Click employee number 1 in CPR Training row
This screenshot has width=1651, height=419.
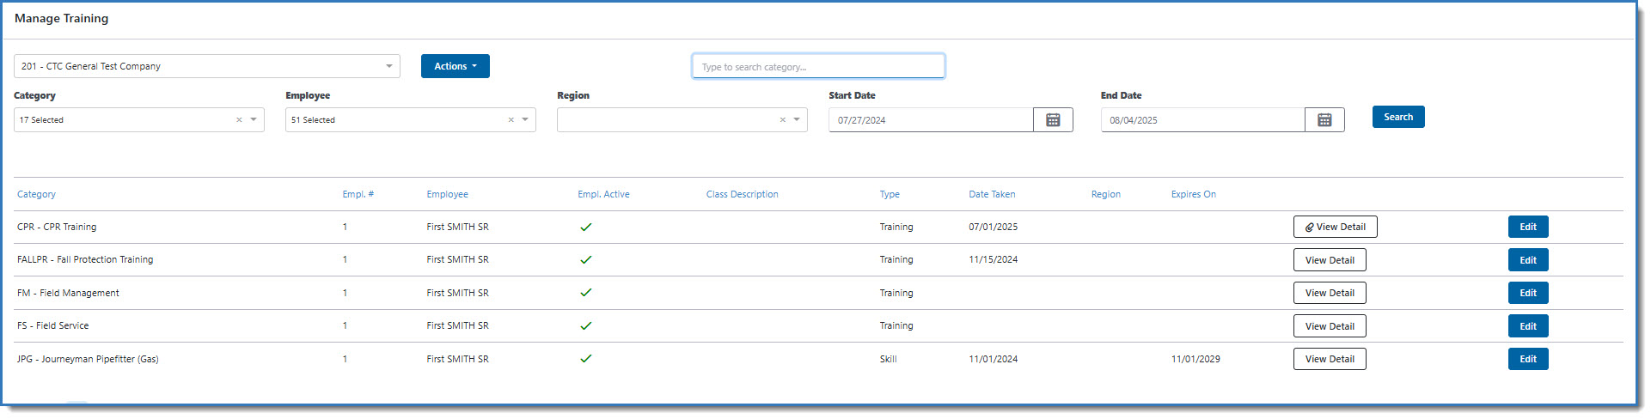(345, 228)
